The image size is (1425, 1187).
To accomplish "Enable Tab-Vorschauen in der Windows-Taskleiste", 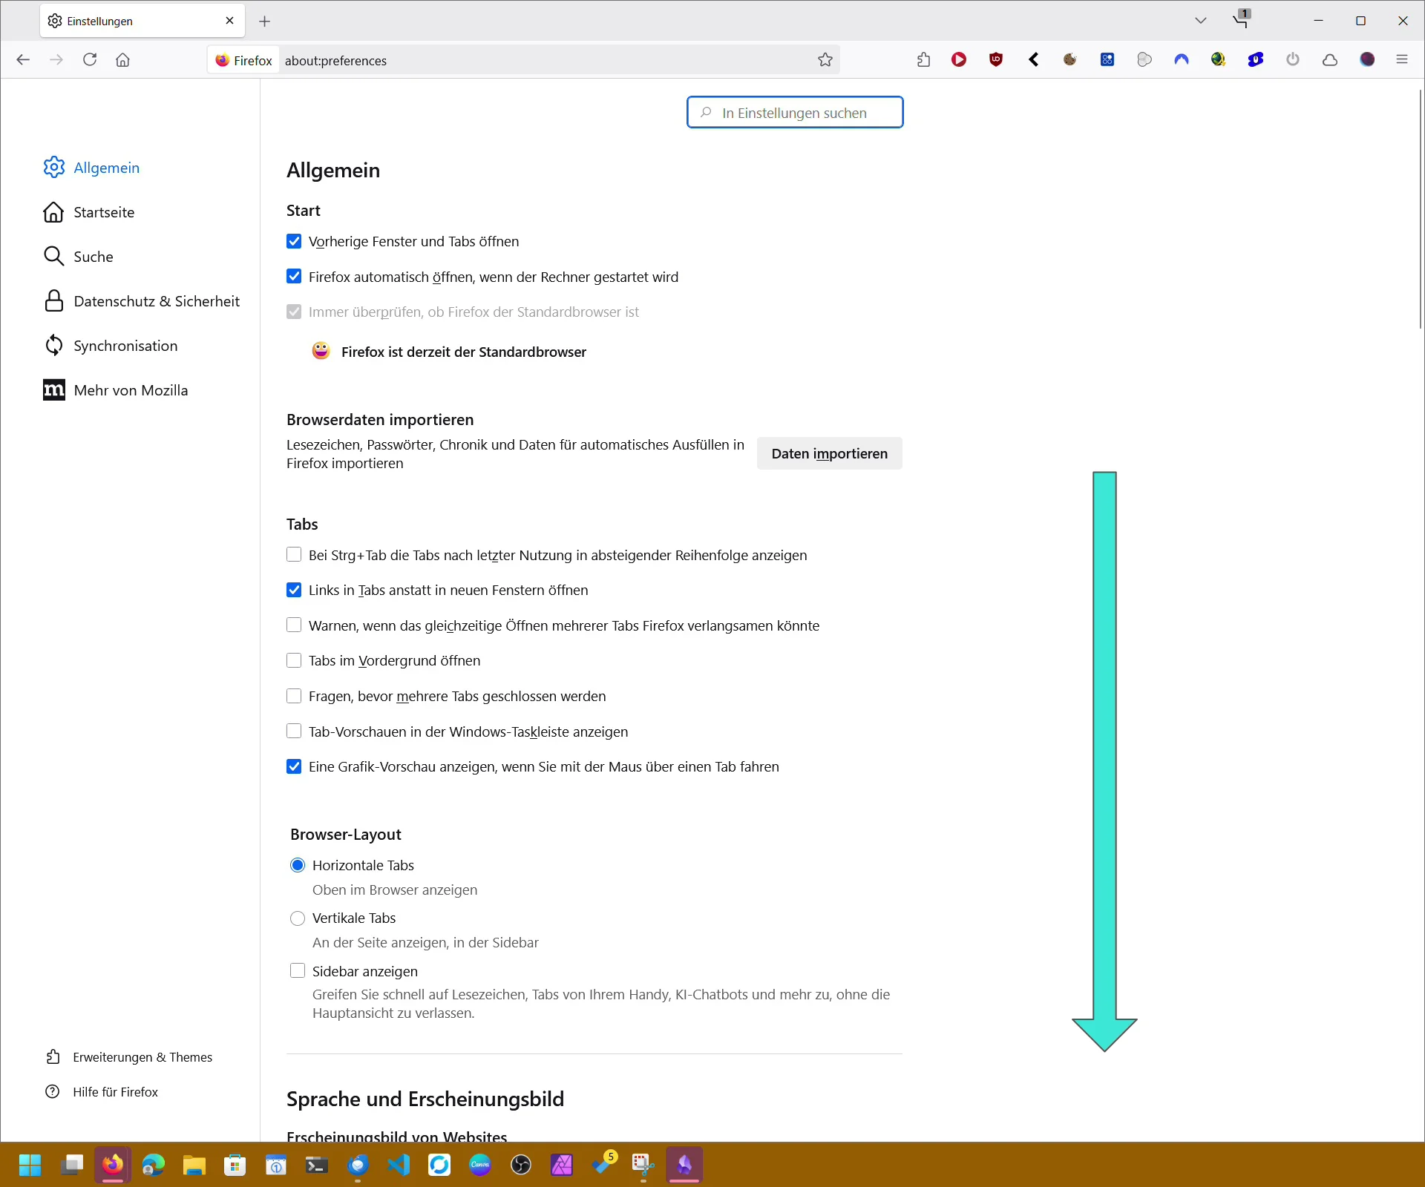I will (294, 731).
